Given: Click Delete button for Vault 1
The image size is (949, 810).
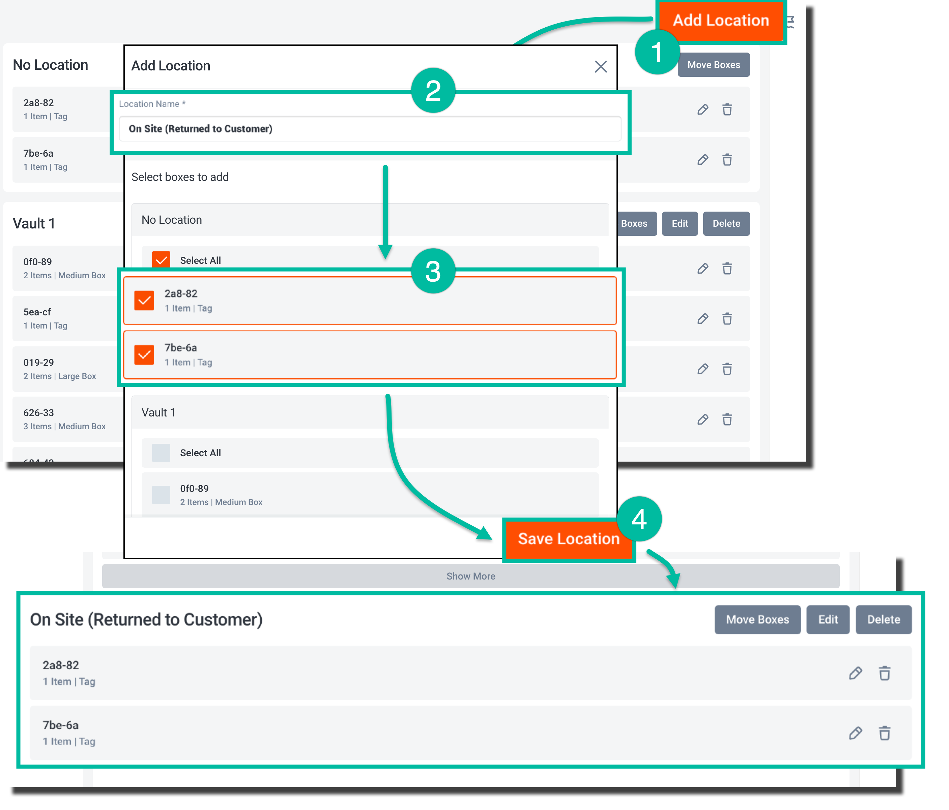Looking at the screenshot, I should tap(726, 224).
